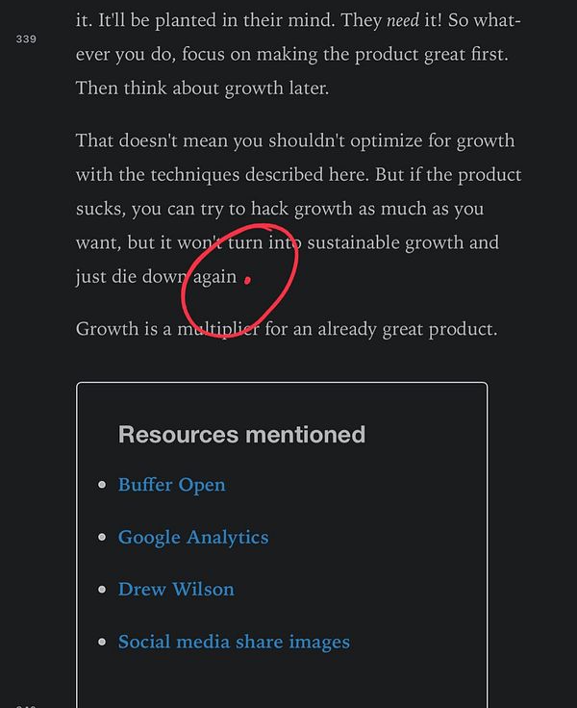Click the bullet beside Social media share images
This screenshot has width=577, height=708.
point(102,642)
